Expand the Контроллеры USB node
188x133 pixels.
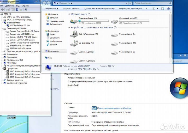coord(2,60)
